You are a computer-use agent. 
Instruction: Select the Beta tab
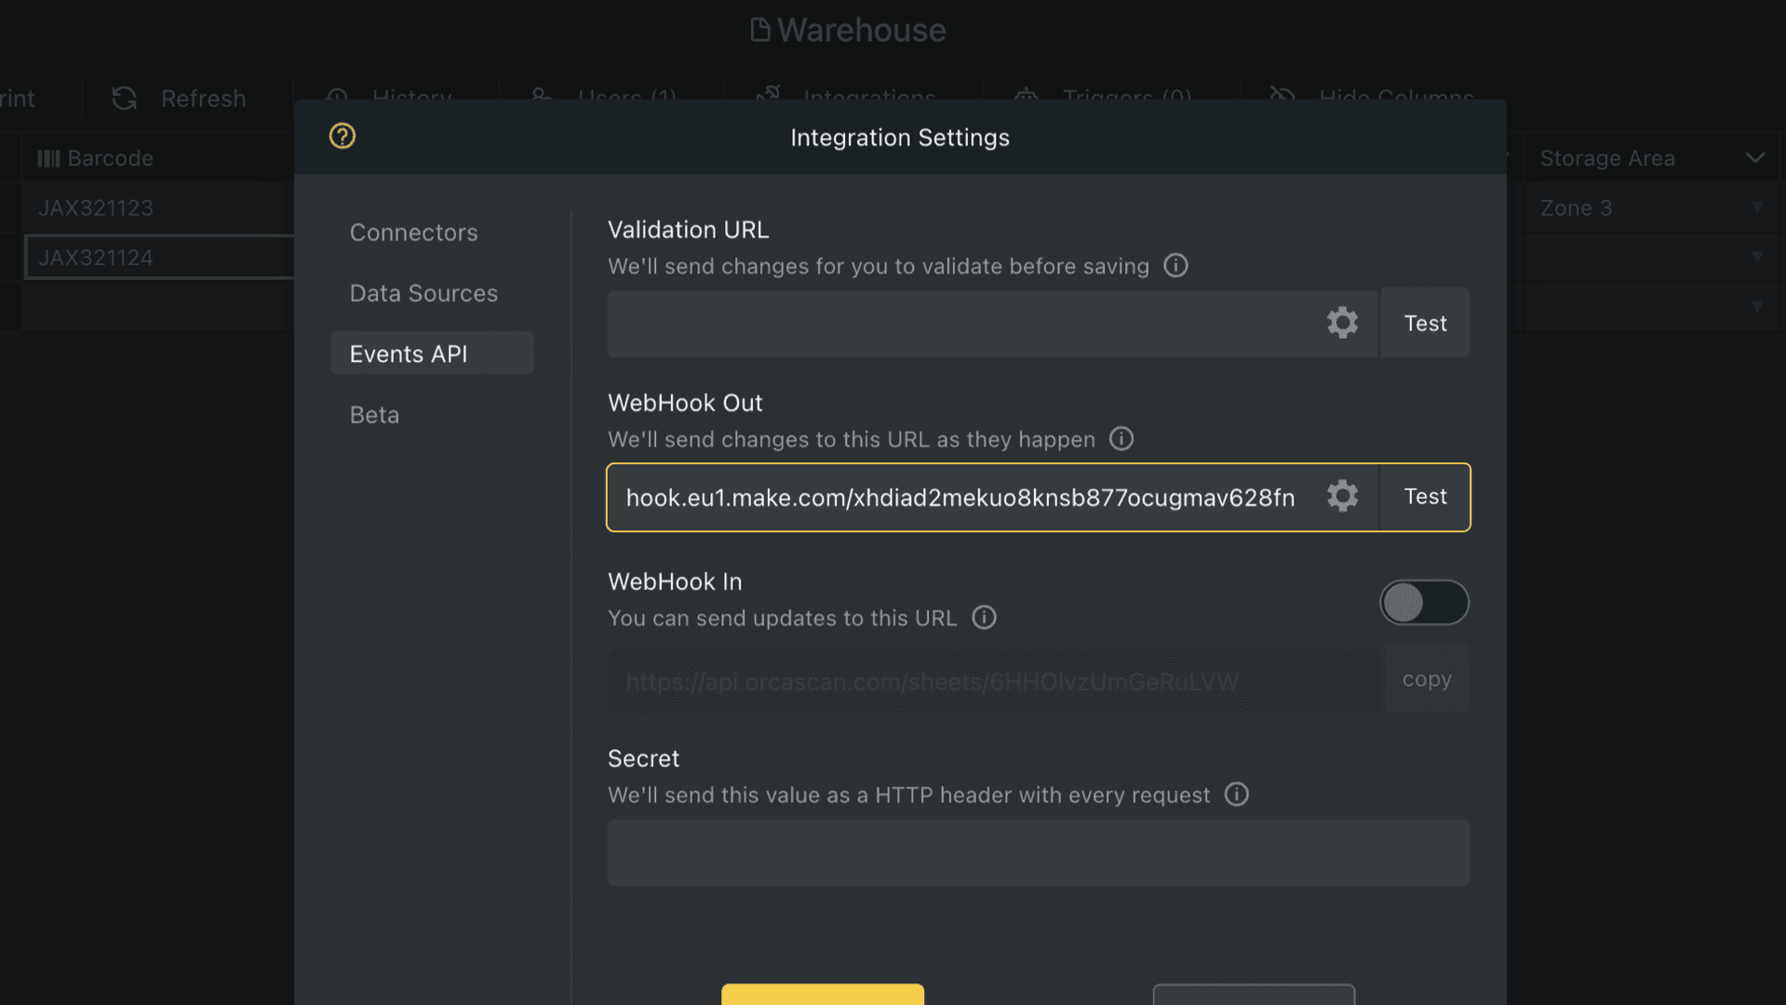pos(374,414)
